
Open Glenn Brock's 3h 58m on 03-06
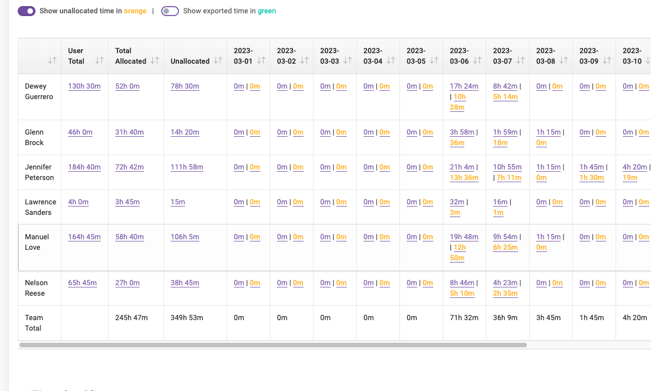(x=462, y=132)
